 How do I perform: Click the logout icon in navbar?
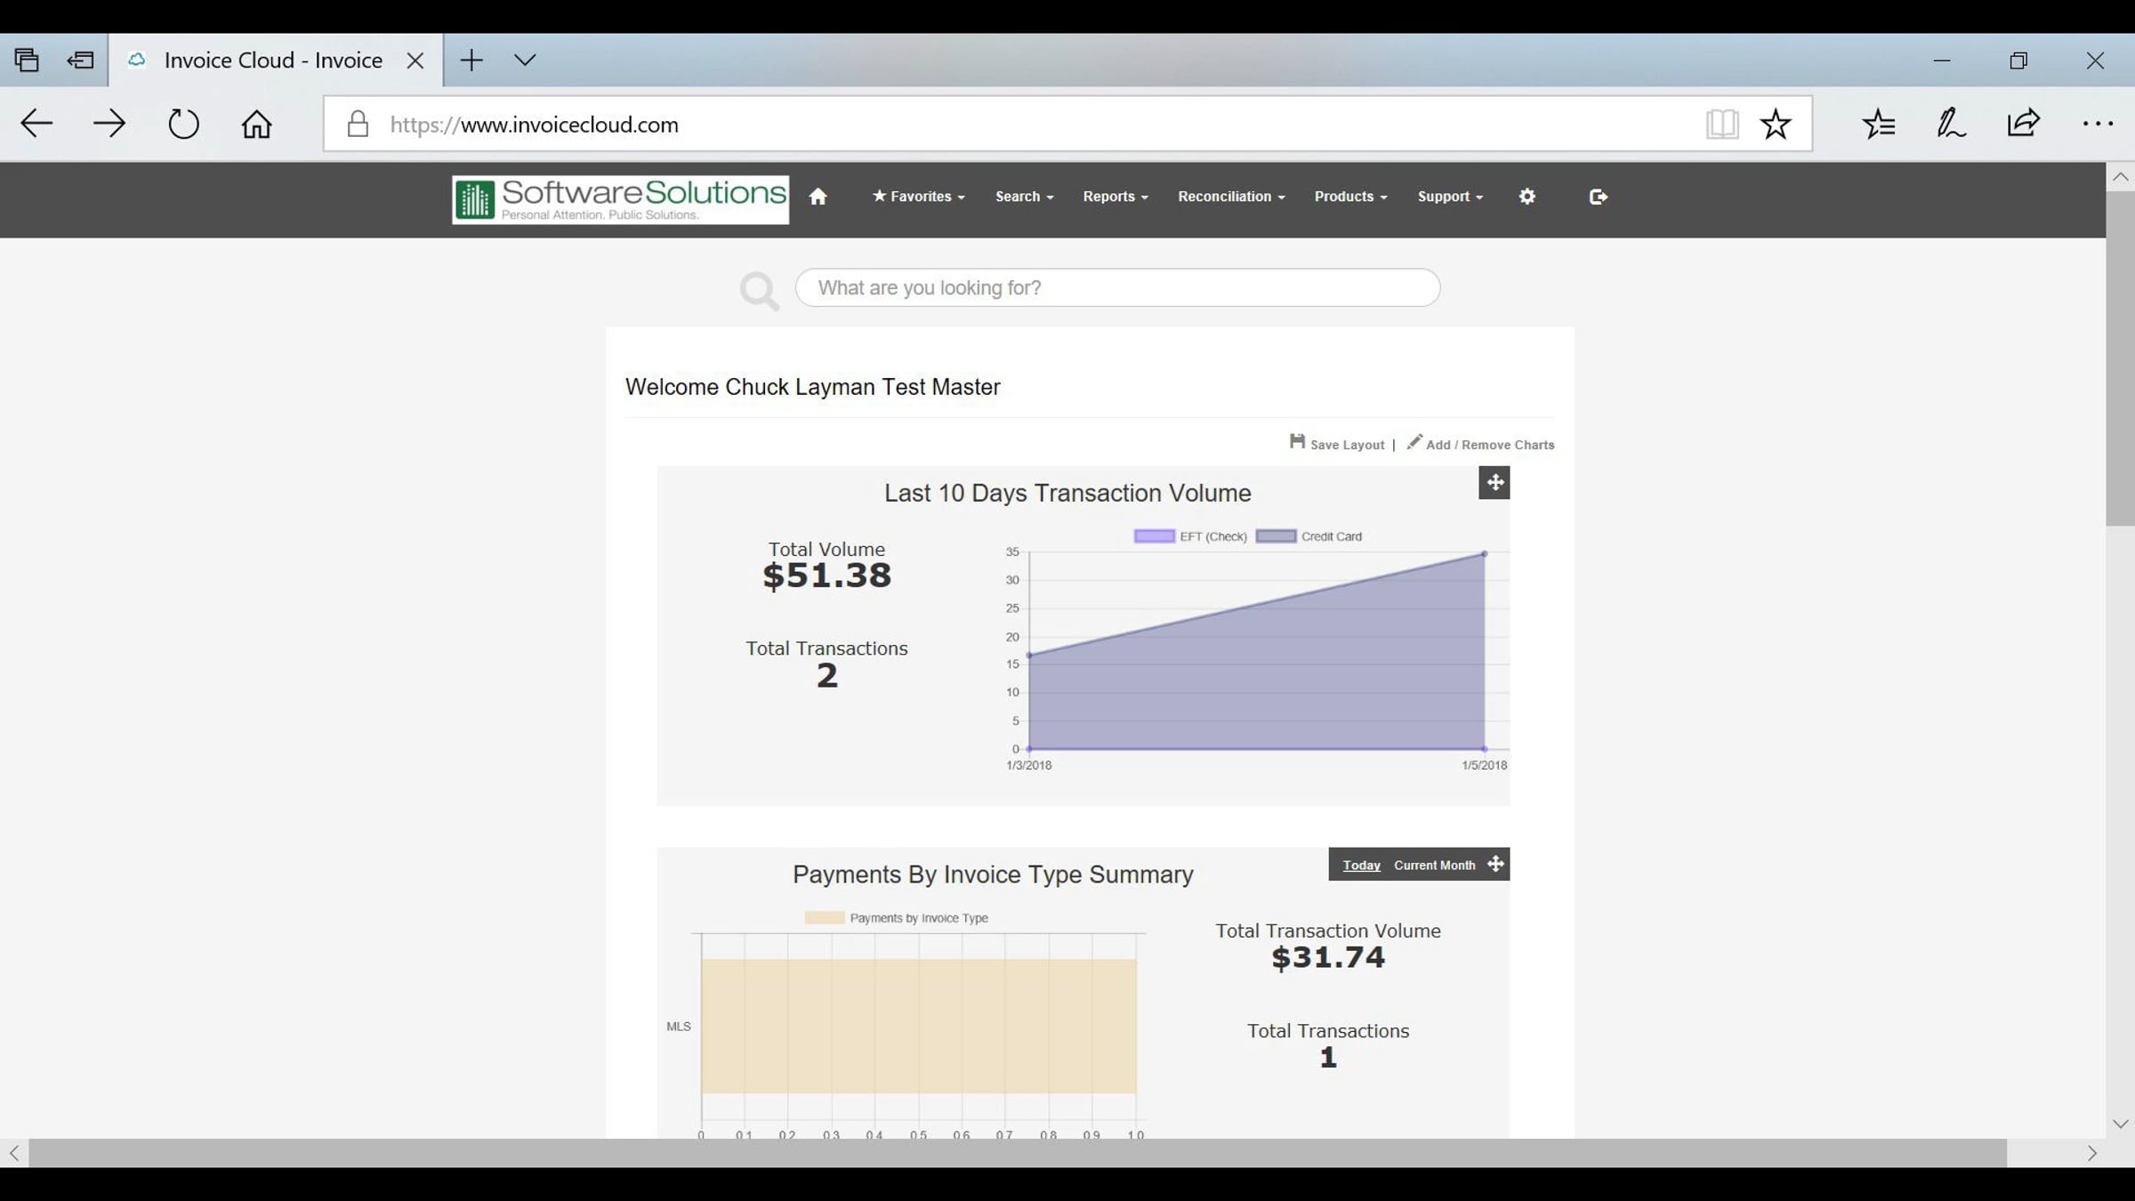pyautogui.click(x=1598, y=197)
